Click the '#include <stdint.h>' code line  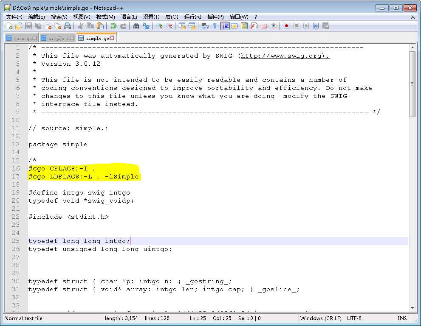pyautogui.click(x=69, y=217)
